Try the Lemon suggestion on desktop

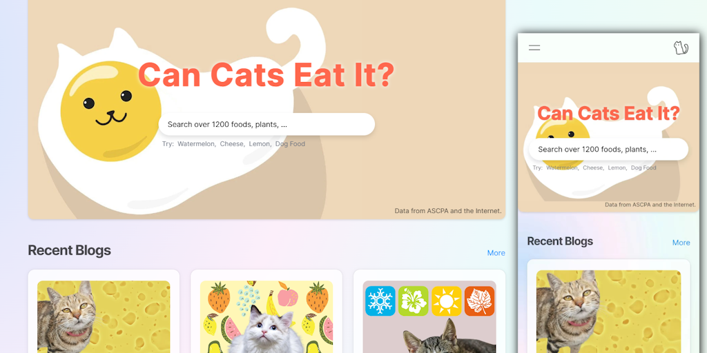(x=260, y=144)
